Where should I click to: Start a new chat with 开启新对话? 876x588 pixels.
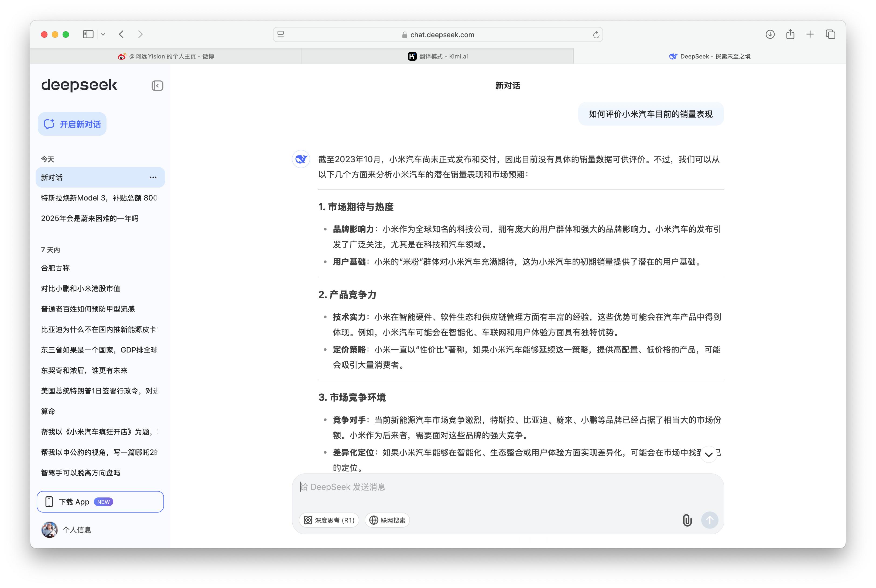pyautogui.click(x=72, y=124)
